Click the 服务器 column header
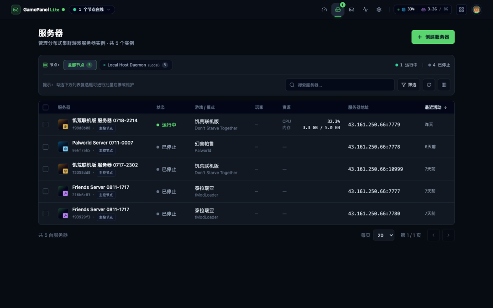Viewport: 493px width, 308px height. (x=64, y=108)
